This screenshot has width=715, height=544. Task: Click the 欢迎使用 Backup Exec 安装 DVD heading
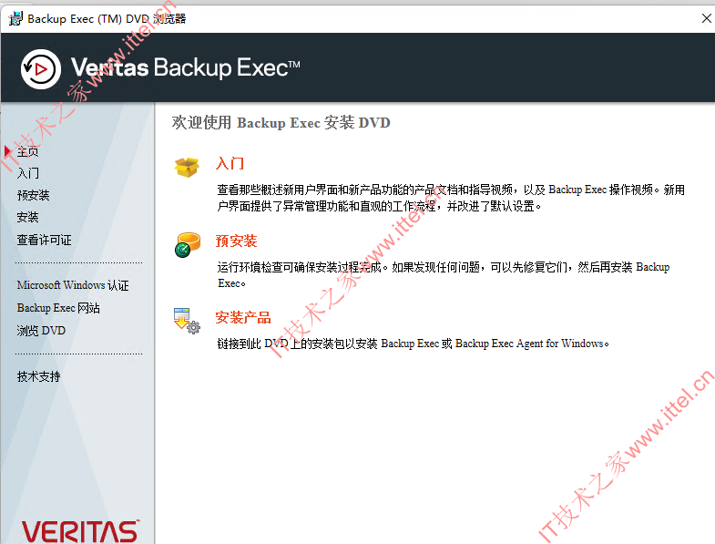tap(281, 122)
